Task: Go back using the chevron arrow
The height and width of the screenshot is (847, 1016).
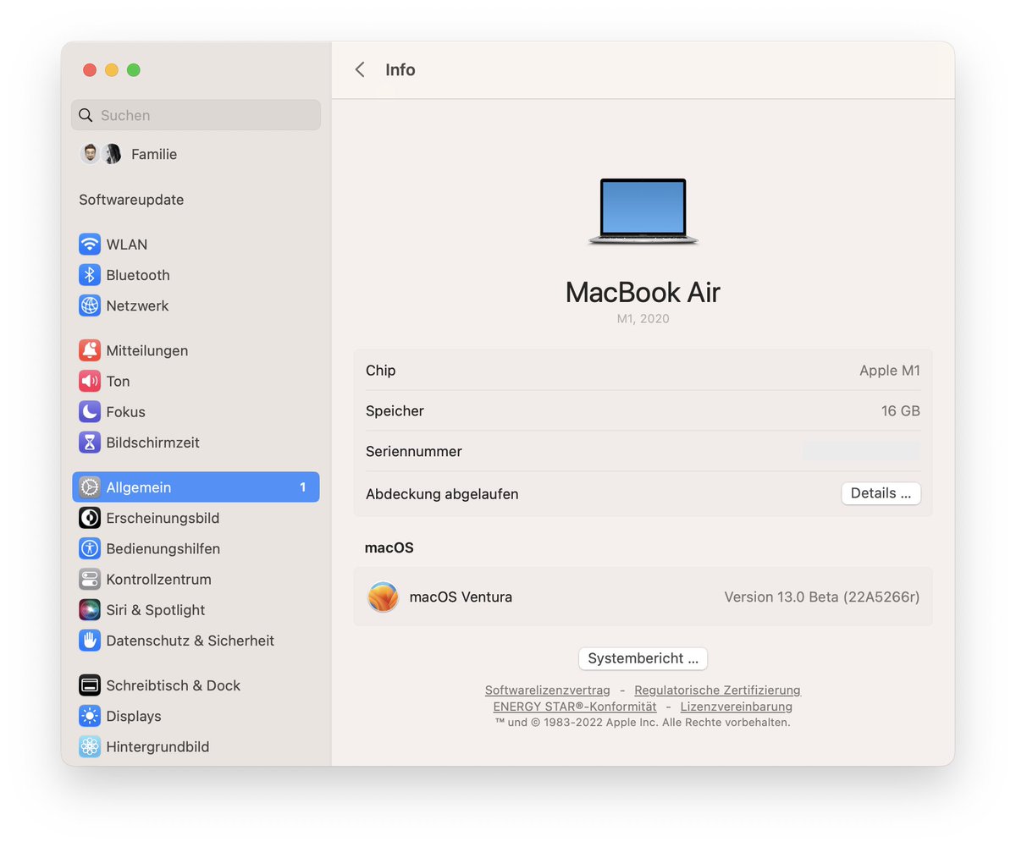Action: [360, 69]
